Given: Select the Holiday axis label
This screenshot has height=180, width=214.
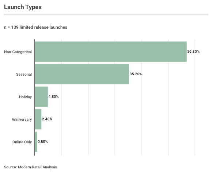Looking at the screenshot, I should tap(26, 97).
